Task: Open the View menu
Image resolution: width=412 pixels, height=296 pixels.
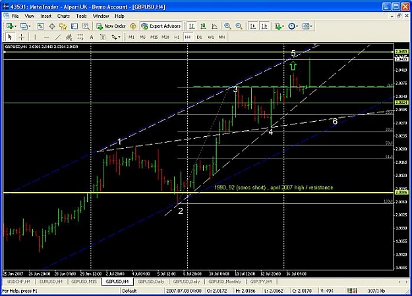Action: (x=30, y=16)
